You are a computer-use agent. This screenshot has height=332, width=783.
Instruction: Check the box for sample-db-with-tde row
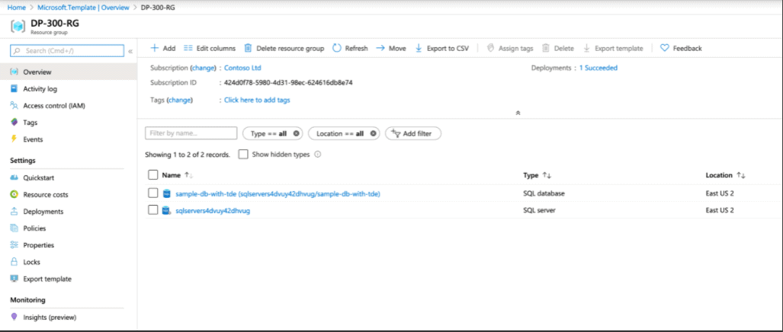coord(152,193)
